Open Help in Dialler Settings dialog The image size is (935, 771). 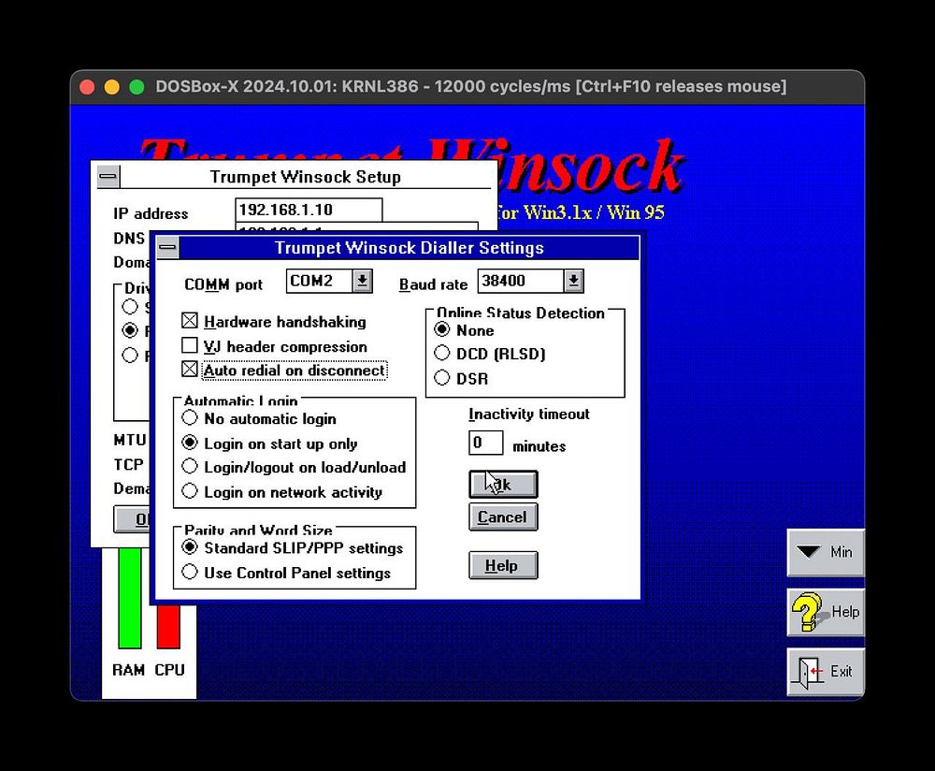503,565
